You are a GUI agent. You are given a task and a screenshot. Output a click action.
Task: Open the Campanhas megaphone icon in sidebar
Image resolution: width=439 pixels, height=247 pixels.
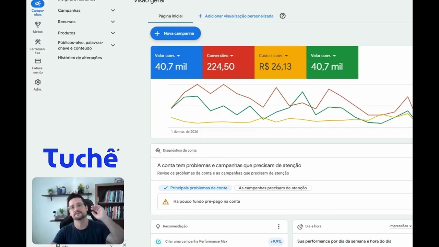point(38,4)
